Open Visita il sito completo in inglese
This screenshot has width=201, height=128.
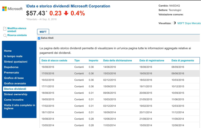point(20,107)
